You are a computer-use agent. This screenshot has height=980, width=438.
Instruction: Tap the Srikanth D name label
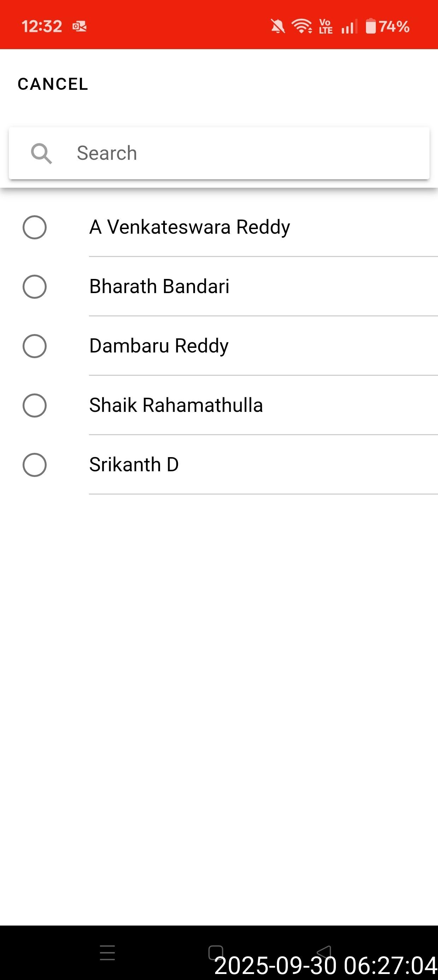pyautogui.click(x=134, y=465)
